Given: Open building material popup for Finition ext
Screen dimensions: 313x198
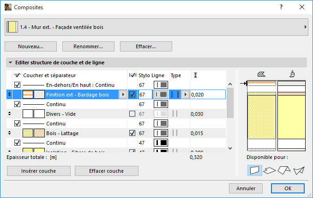Looking at the screenshot, I should (123, 95).
